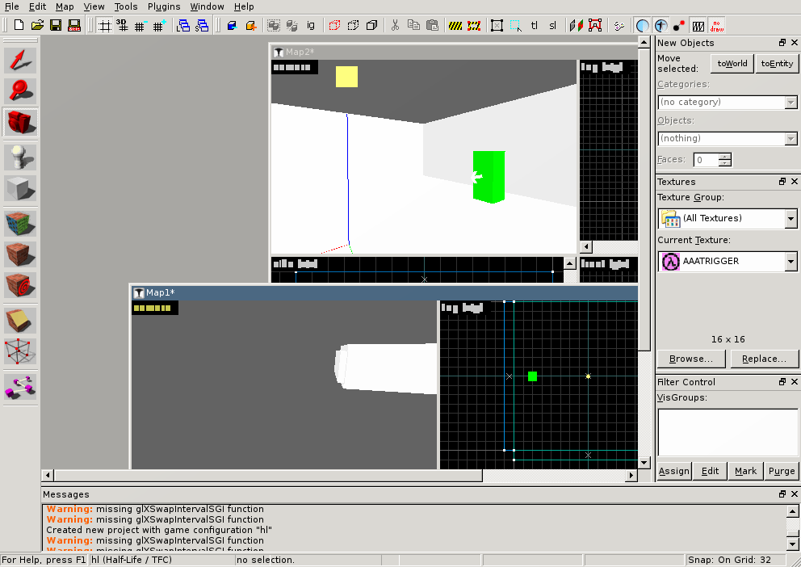Toggle texture lock 'tl' button
The height and width of the screenshot is (567, 801).
pyautogui.click(x=535, y=25)
